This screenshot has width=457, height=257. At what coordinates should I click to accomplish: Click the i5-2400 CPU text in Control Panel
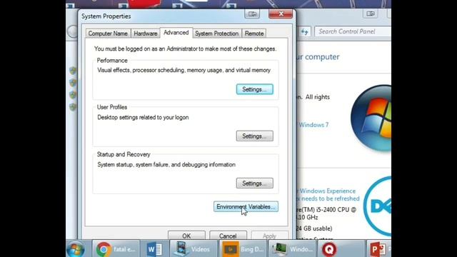pos(326,210)
